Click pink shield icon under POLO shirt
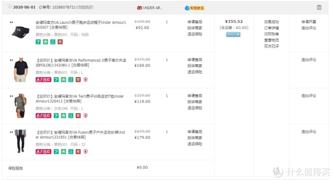 pyautogui.click(x=85, y=80)
